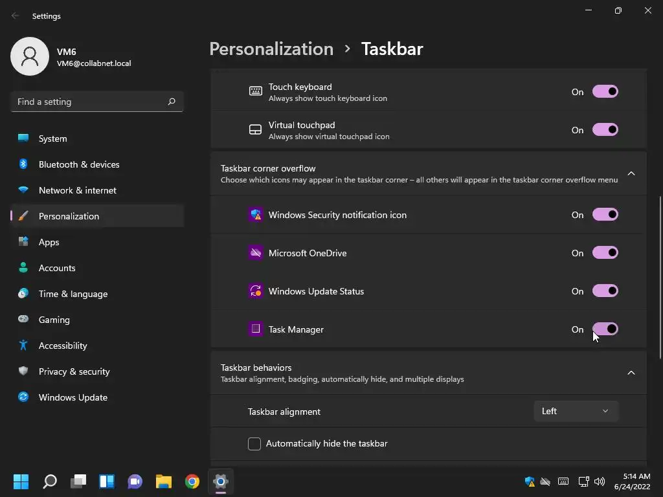Disable the Microsoft OneDrive toggle

click(605, 253)
